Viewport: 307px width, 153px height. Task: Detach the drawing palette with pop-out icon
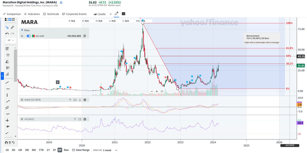(x=13, y=19)
